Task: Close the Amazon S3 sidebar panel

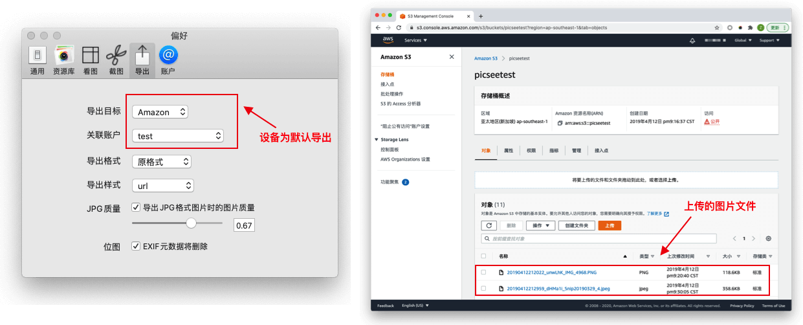Action: 452,57
